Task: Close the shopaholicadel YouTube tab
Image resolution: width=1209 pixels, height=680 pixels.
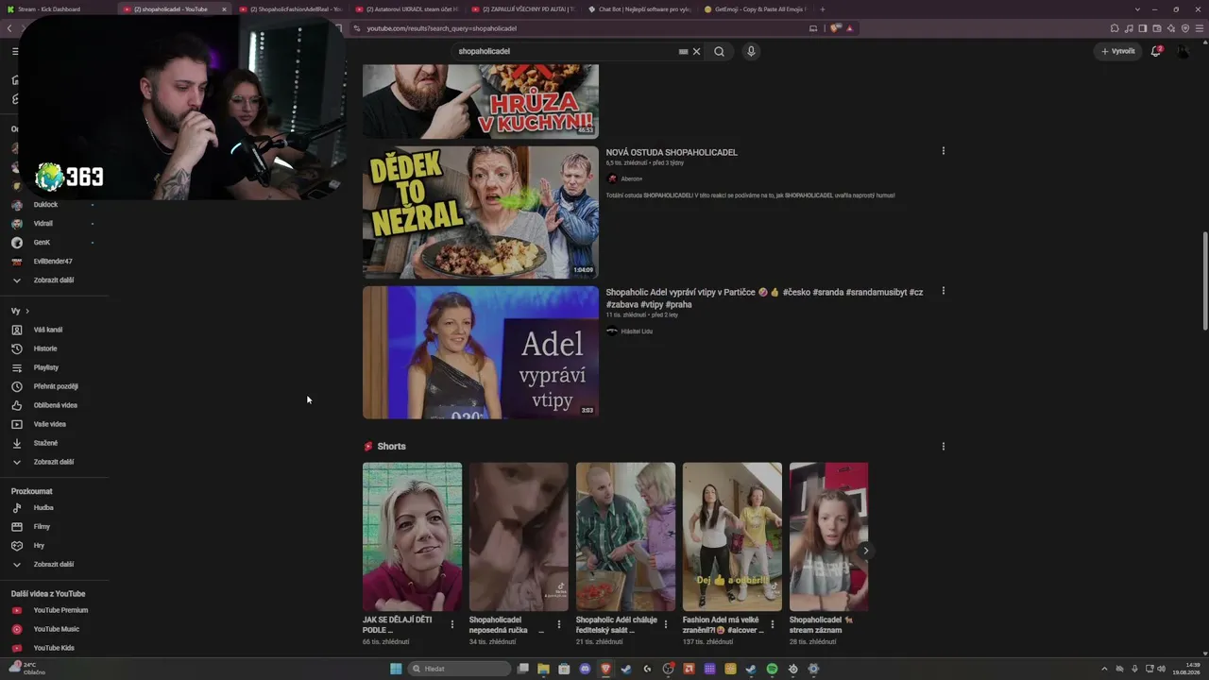Action: (x=224, y=9)
